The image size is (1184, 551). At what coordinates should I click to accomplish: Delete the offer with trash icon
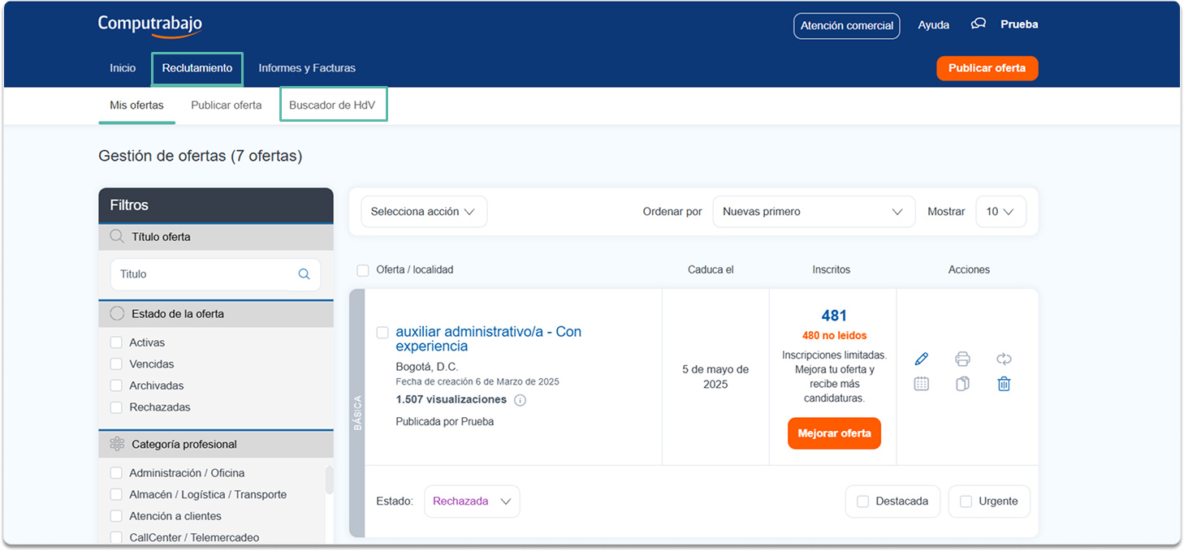1004,384
